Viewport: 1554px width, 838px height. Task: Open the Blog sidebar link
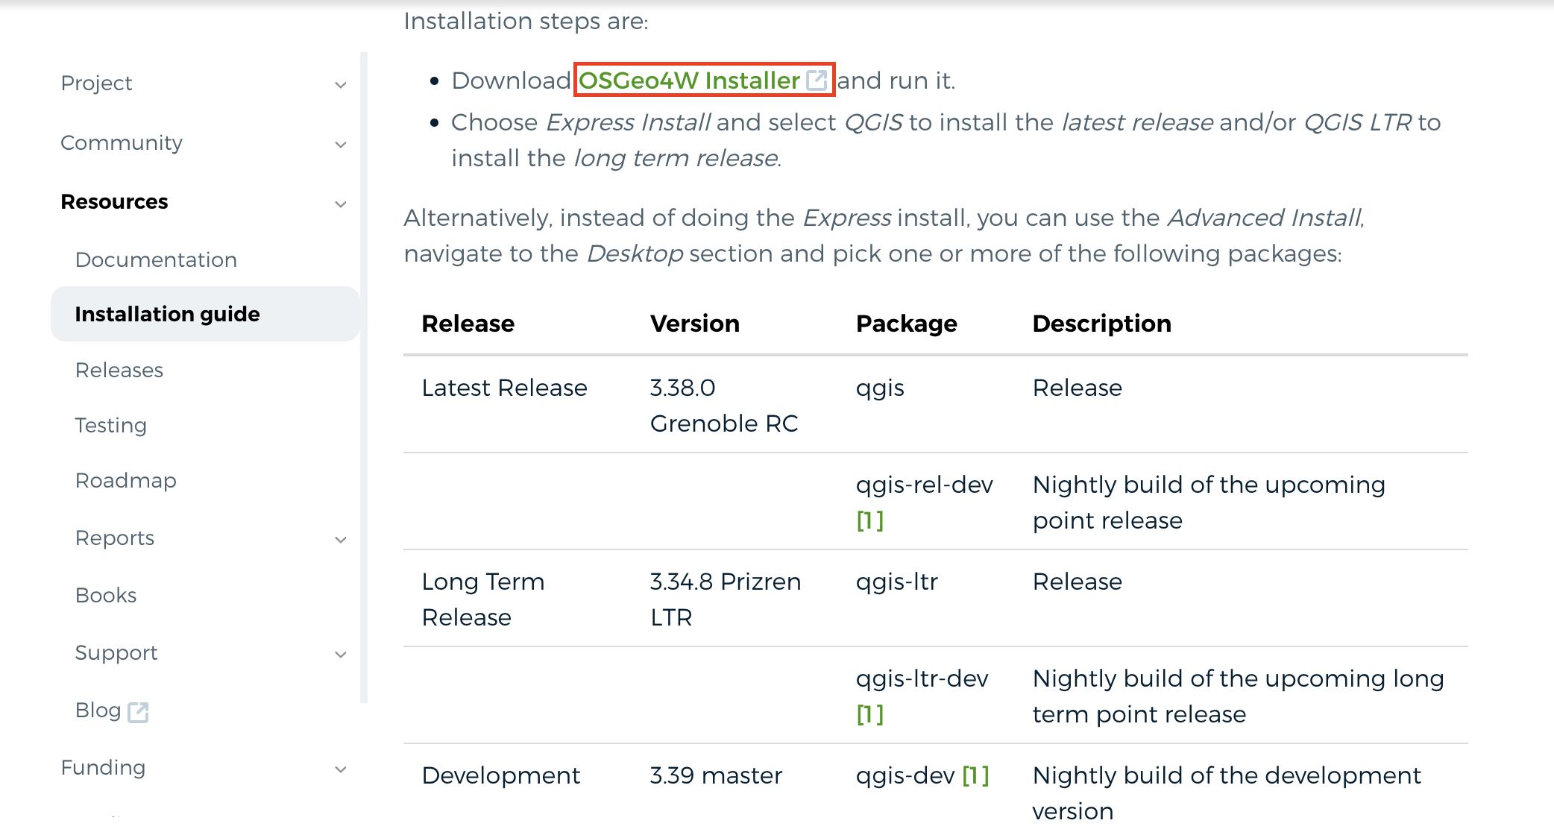[98, 710]
